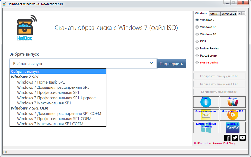Open the Список рассылки envelope icon
The width and height of the screenshot is (251, 157).
206,115
